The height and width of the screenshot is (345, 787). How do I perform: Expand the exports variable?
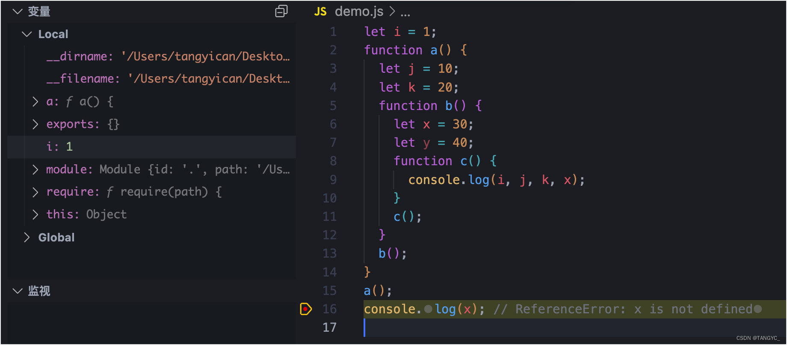click(x=36, y=124)
